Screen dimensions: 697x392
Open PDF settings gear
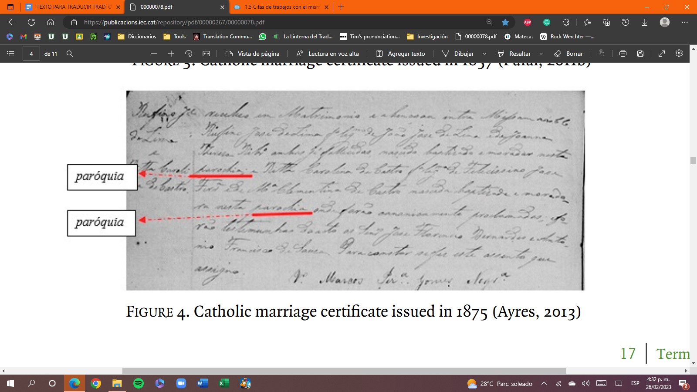(x=679, y=53)
